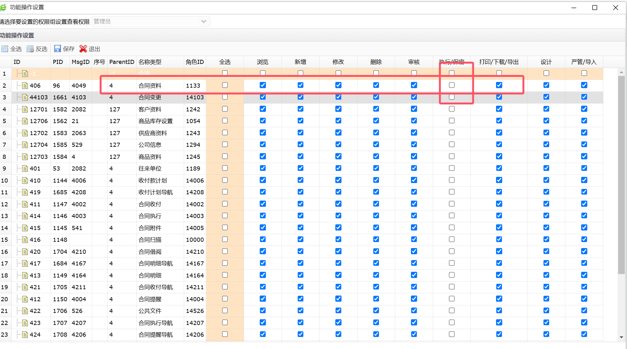Disable 严管/导入 checkbox for 商品资料
This screenshot has height=349, width=627.
coord(584,156)
